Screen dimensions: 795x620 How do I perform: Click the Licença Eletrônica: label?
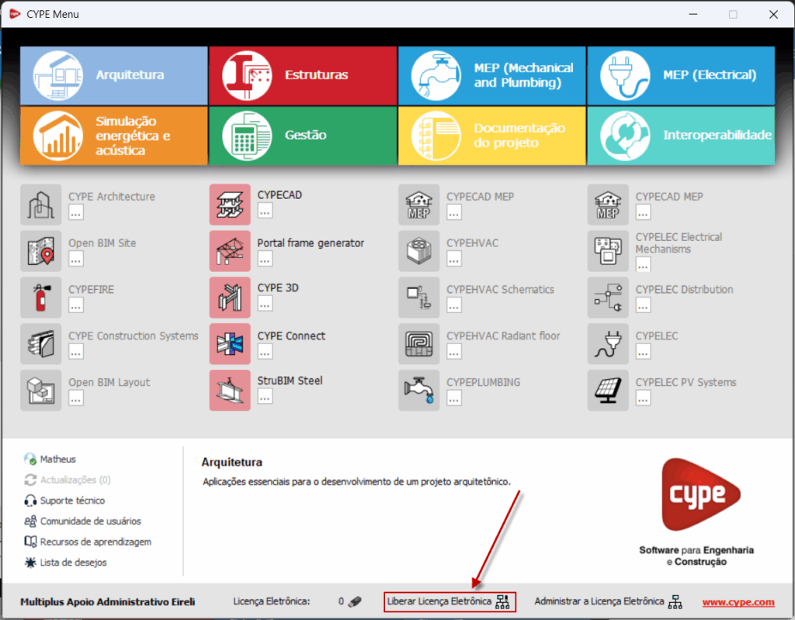(272, 601)
